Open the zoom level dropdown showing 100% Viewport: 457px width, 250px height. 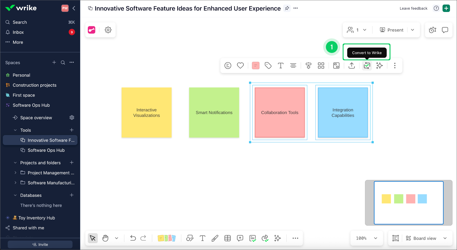pos(366,238)
